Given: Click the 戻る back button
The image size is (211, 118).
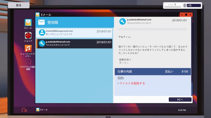Looking at the screenshot, I should tap(19, 5).
